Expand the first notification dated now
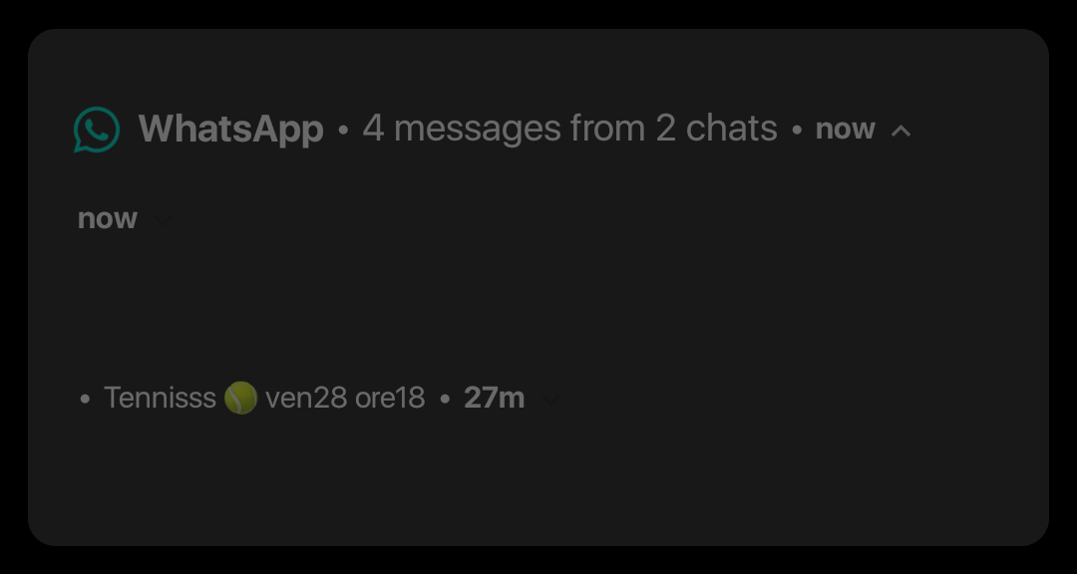Screen dimensions: 1077x574 (x=163, y=220)
